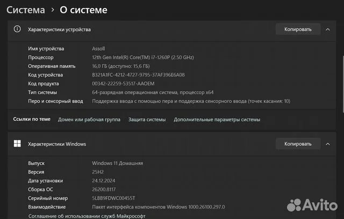344x219 pixels.
Task: Open Защита системы link
Action: tap(147, 119)
